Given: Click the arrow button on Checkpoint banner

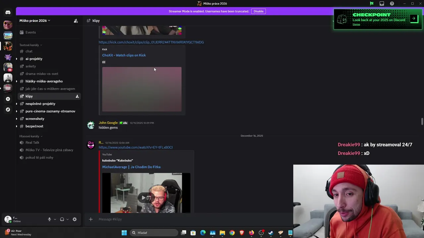Looking at the screenshot, I should coord(414,19).
